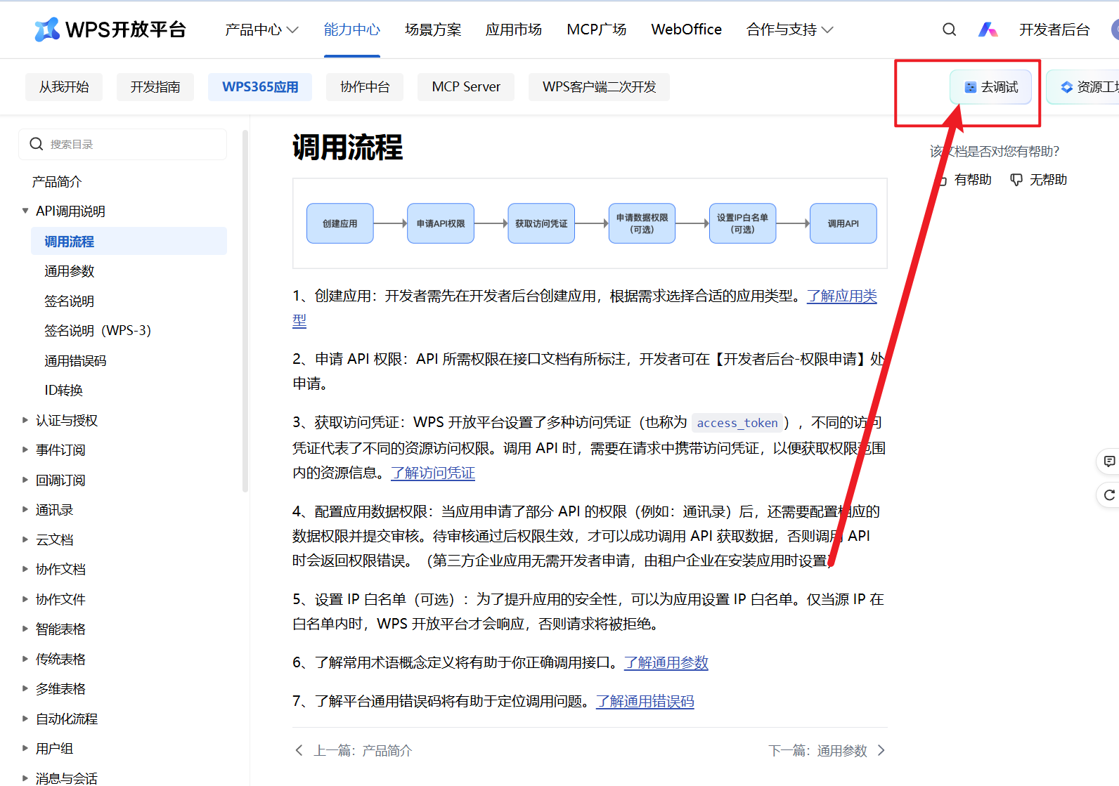The width and height of the screenshot is (1119, 786).
Task: Open the 应用市场 nav item
Action: click(514, 30)
